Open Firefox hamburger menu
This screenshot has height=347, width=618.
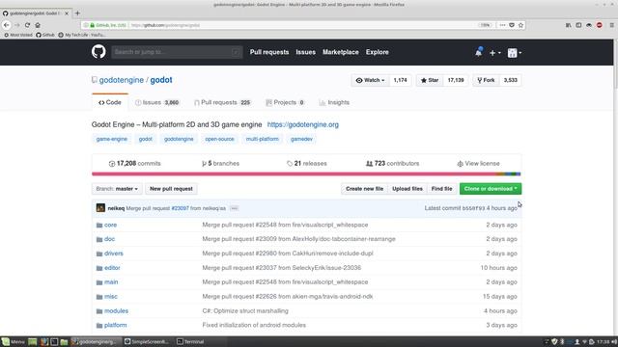tap(611, 25)
